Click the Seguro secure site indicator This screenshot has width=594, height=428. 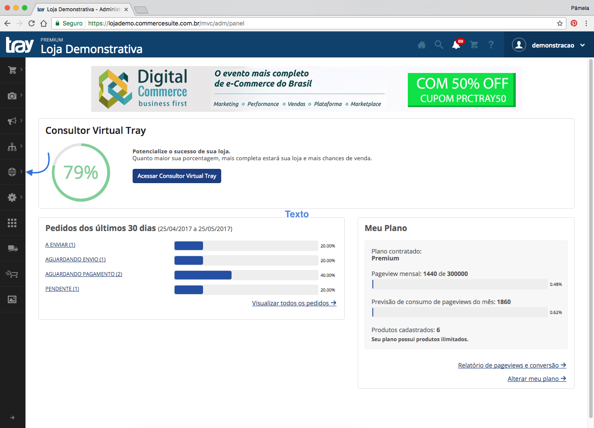point(69,23)
